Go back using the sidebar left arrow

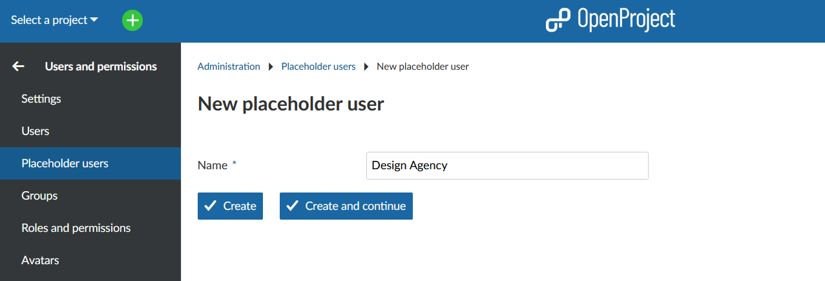pos(19,66)
